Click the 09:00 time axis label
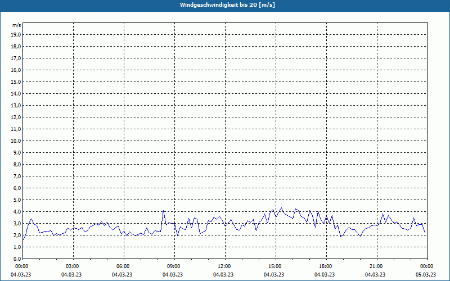 tap(174, 266)
